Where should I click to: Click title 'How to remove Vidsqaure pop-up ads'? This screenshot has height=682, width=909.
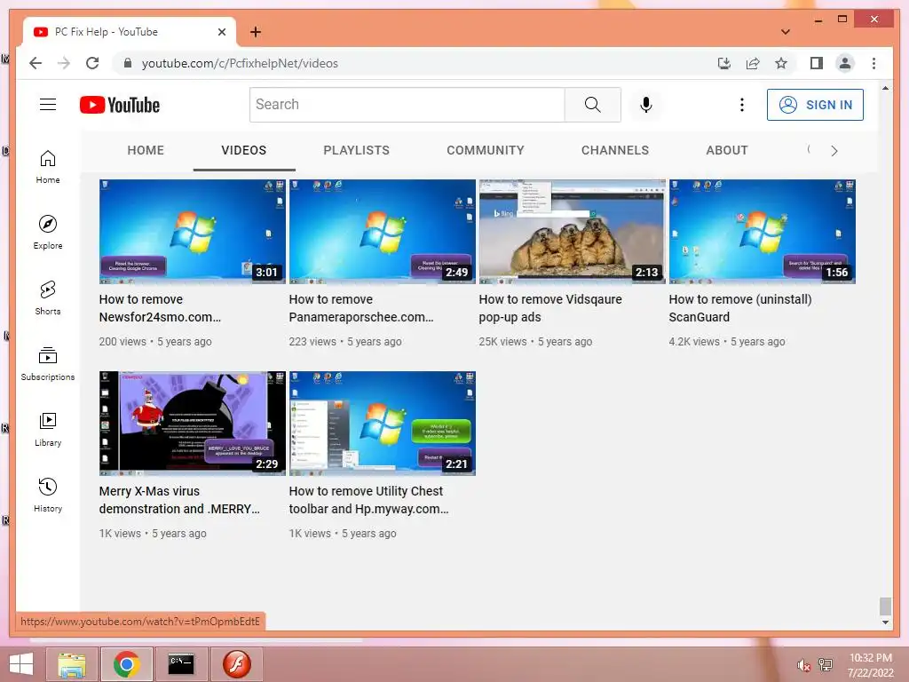click(x=550, y=308)
